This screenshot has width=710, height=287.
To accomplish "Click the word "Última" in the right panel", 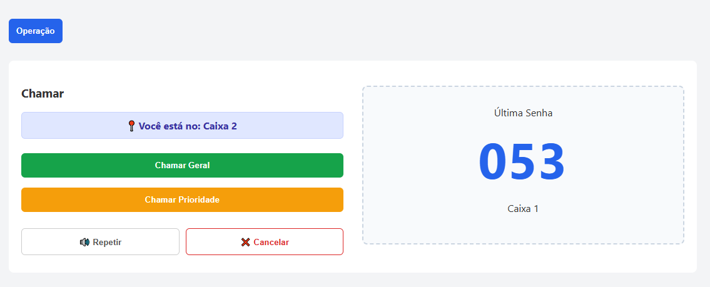I will tap(508, 113).
